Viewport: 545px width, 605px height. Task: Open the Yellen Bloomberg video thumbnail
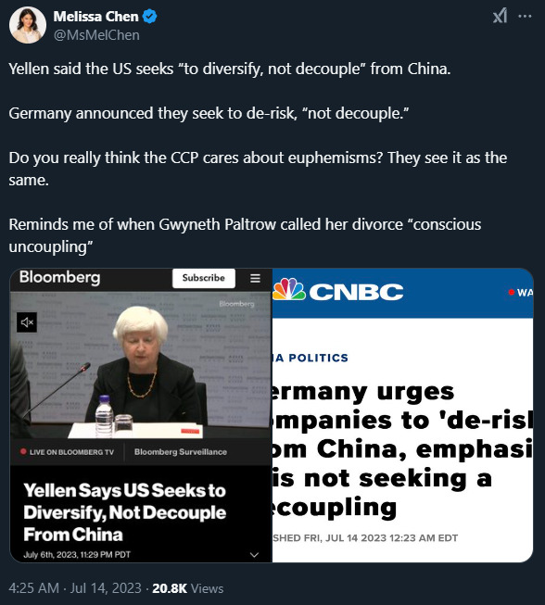[141, 415]
